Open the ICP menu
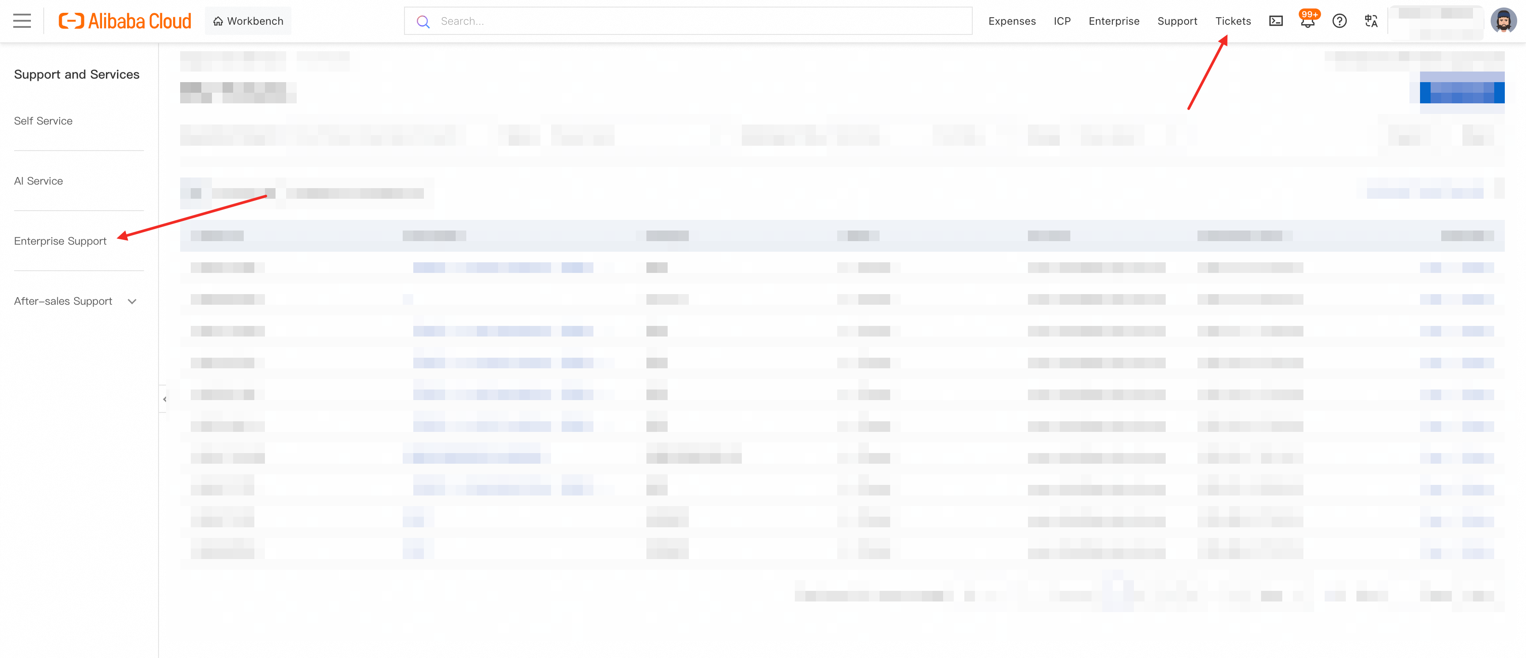This screenshot has height=658, width=1526. coord(1061,21)
